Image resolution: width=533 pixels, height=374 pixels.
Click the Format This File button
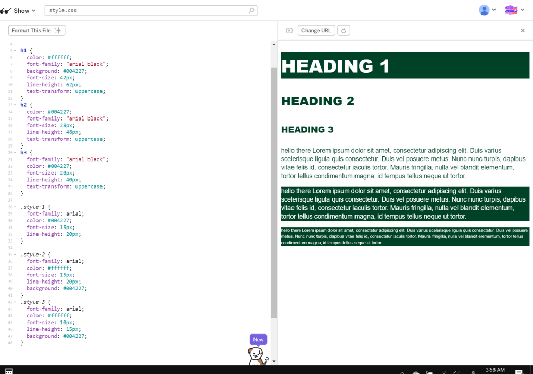pos(36,31)
